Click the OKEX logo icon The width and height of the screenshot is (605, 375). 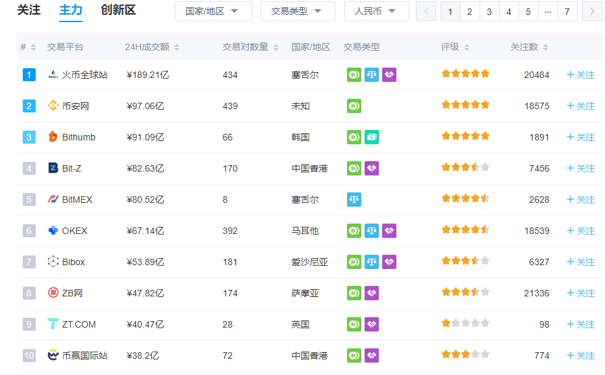tap(53, 230)
